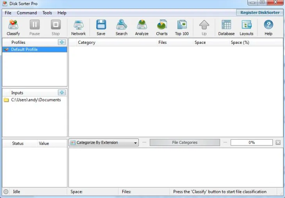
Task: Open the Layouts toolbar icon
Action: click(x=246, y=25)
